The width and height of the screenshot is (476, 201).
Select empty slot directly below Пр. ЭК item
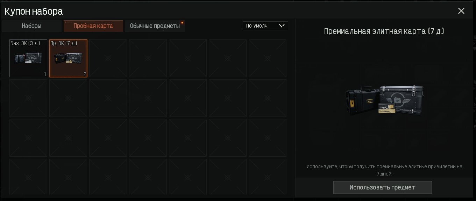[x=68, y=98]
